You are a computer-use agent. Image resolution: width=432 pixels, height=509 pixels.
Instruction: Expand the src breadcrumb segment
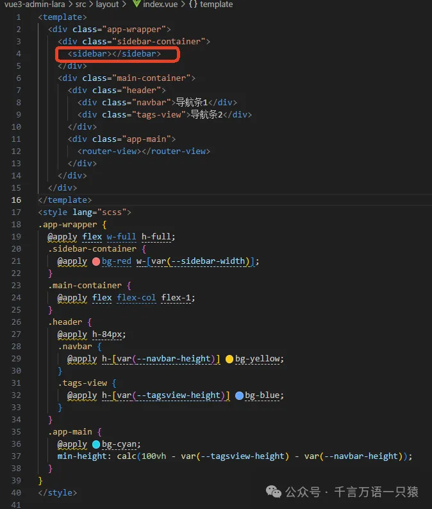tap(82, 4)
